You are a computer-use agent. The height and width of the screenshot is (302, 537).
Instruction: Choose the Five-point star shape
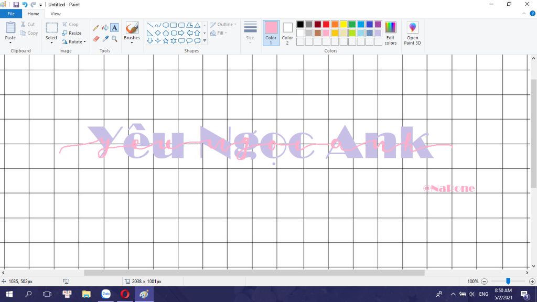pyautogui.click(x=165, y=41)
